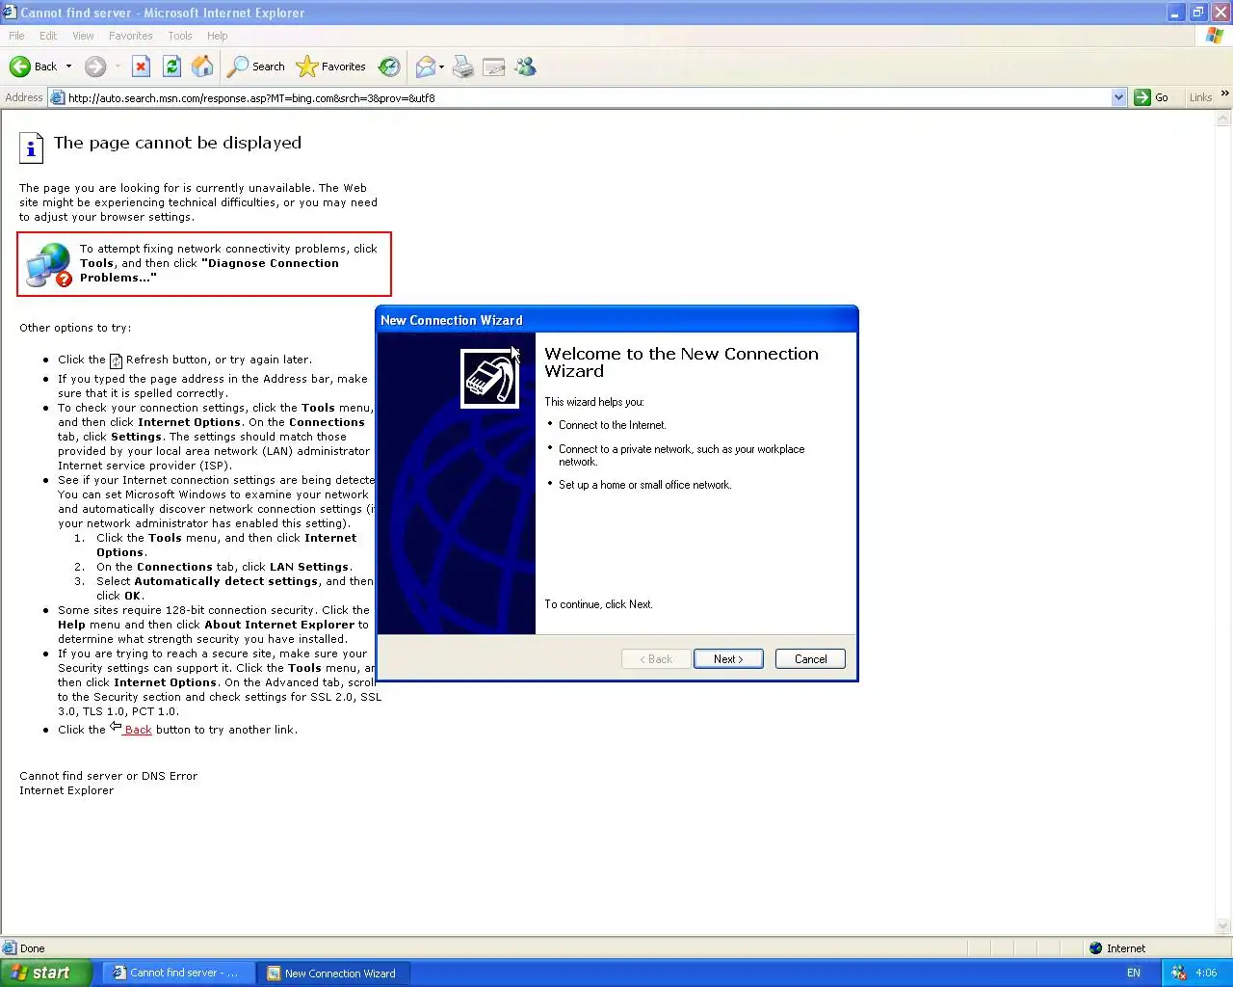Viewport: 1233px width, 987px height.
Task: Click the Messenger people icon in toolbar
Action: 525,67
